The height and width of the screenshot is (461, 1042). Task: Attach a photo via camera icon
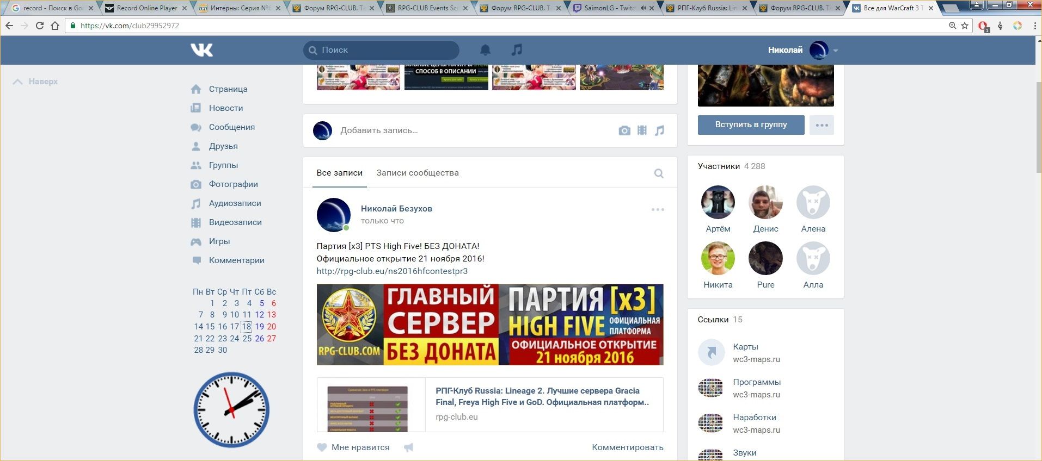624,130
